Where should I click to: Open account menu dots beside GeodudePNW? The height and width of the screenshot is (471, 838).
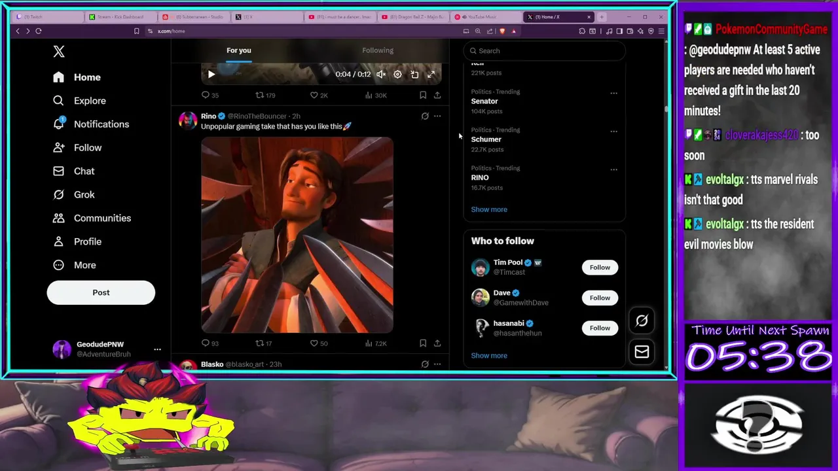(157, 349)
